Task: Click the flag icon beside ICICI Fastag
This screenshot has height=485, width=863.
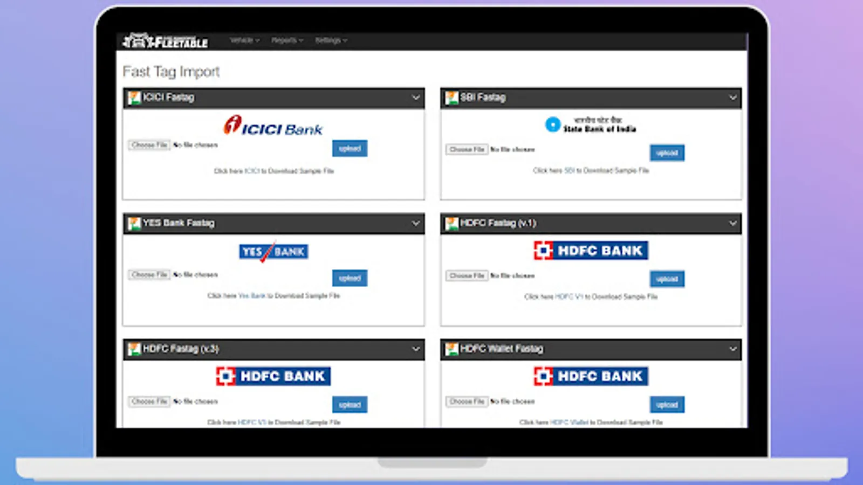Action: [x=134, y=98]
